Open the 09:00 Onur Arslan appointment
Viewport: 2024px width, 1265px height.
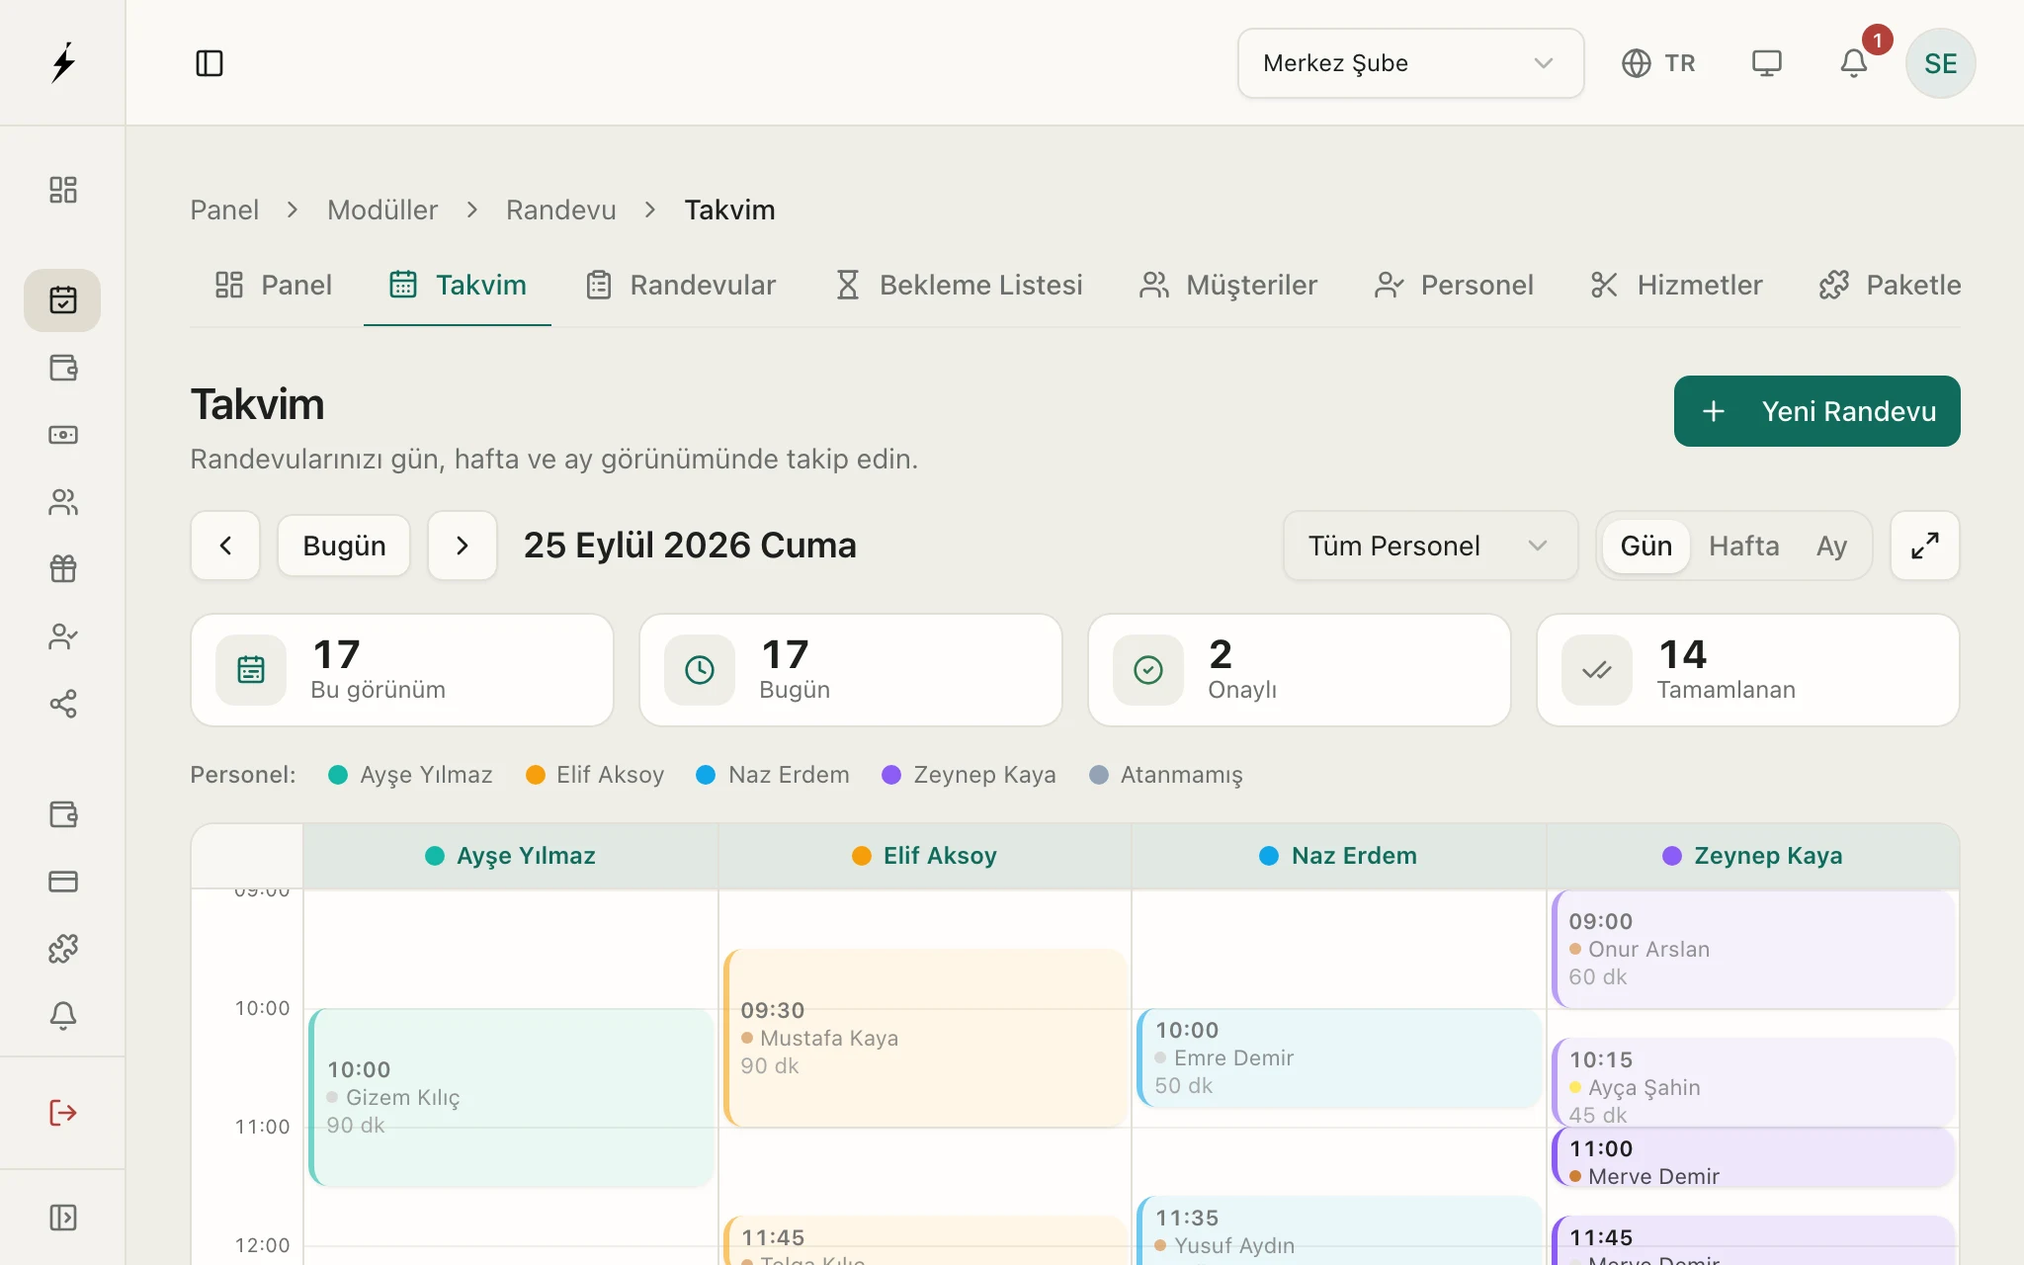[x=1753, y=949]
